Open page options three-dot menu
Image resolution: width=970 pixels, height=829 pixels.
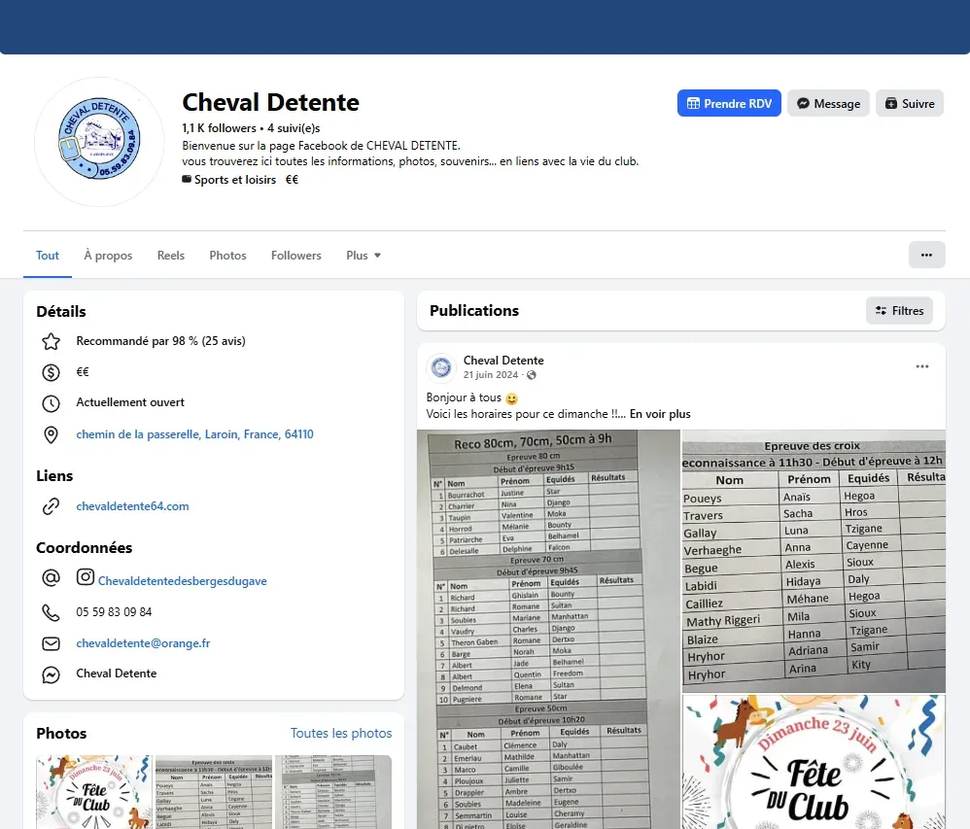click(x=926, y=255)
